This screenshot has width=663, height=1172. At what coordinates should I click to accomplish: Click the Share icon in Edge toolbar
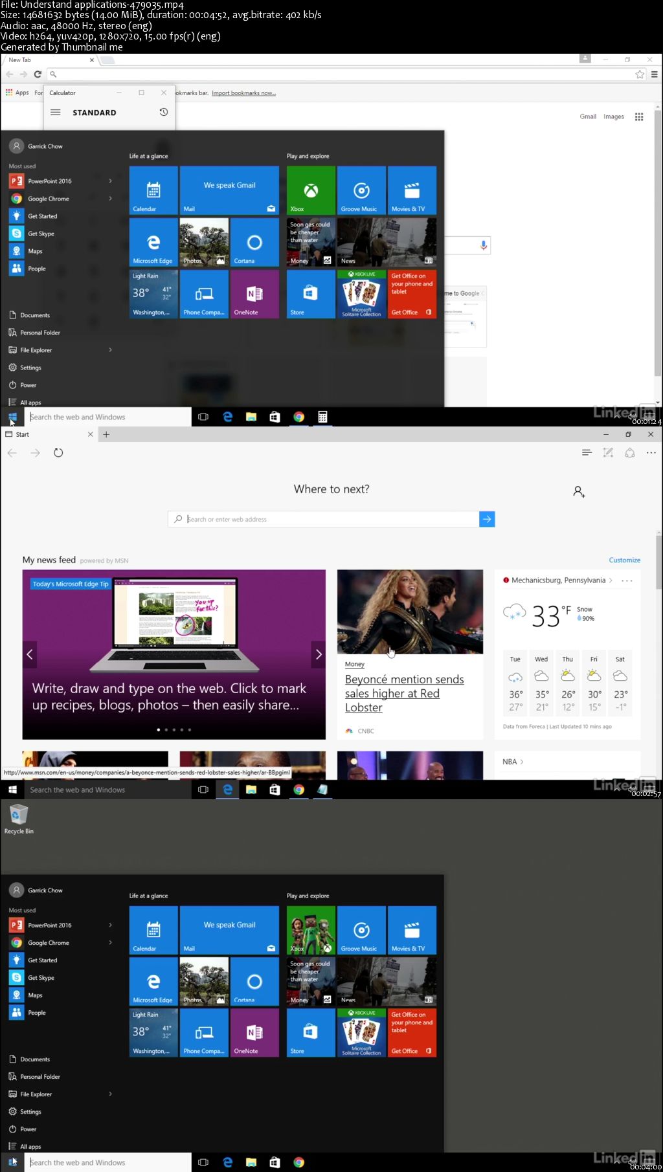(x=629, y=453)
